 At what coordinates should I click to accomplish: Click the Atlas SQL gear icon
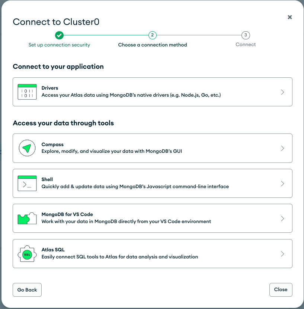pos(27,254)
